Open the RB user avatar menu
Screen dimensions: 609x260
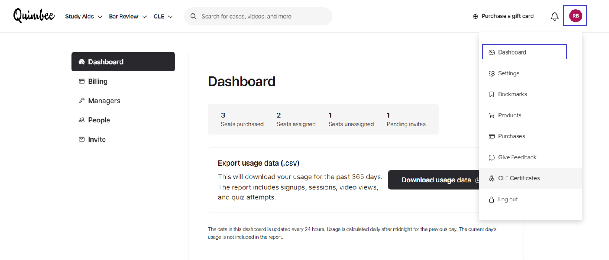575,16
